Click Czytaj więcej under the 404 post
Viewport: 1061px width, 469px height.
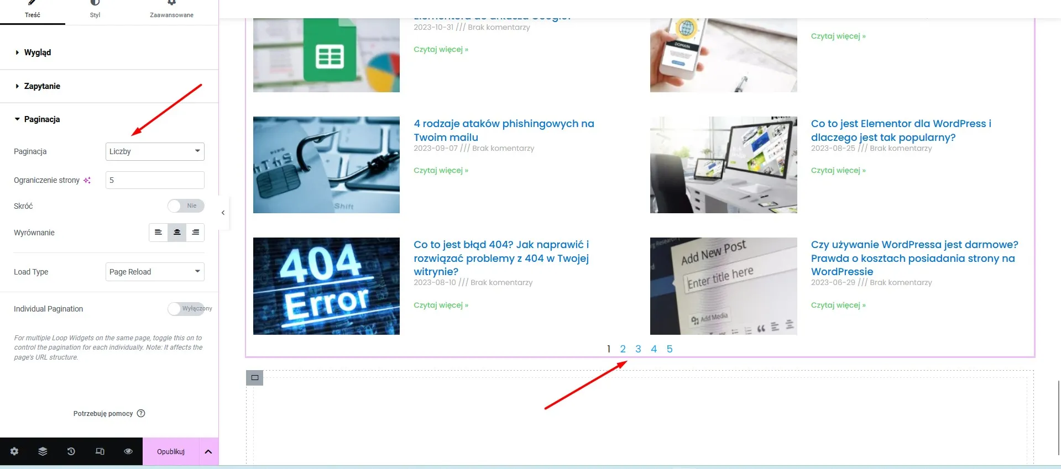441,305
